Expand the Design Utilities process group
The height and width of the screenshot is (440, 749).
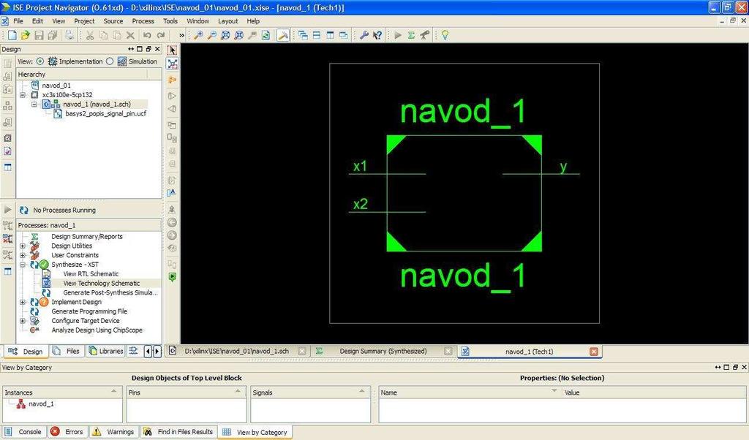(23, 246)
